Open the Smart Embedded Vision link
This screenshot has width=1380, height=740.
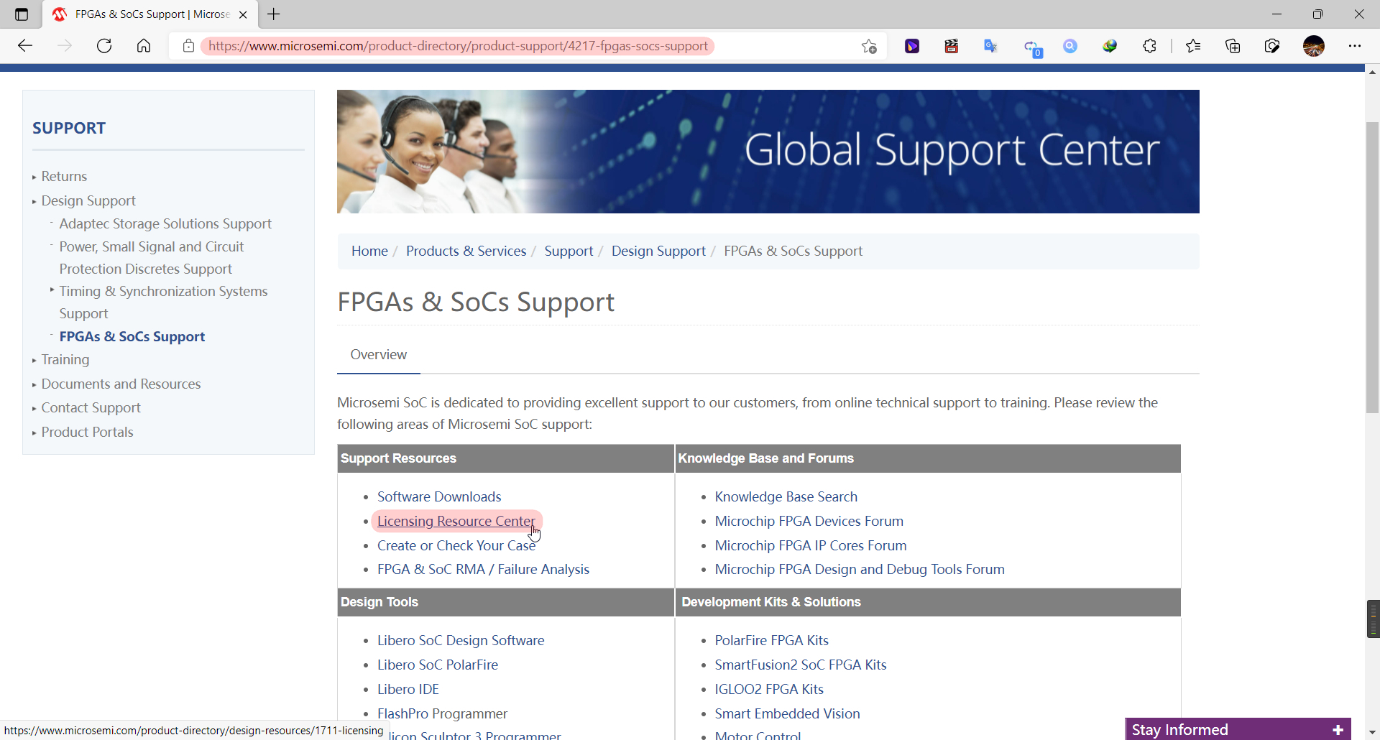(x=787, y=713)
